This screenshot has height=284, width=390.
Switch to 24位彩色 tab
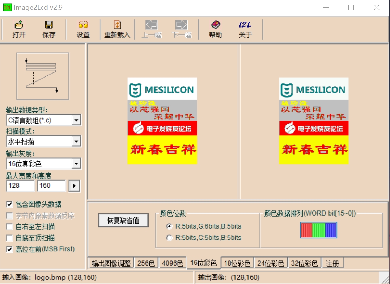pyautogui.click(x=271, y=263)
